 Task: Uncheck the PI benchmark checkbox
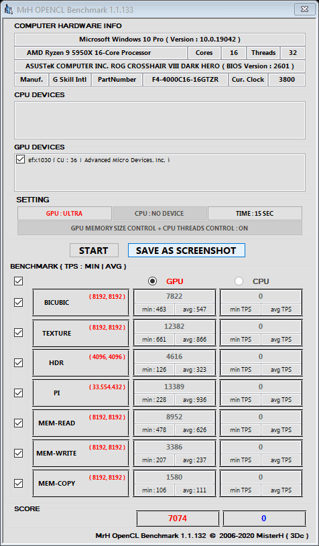tap(18, 393)
